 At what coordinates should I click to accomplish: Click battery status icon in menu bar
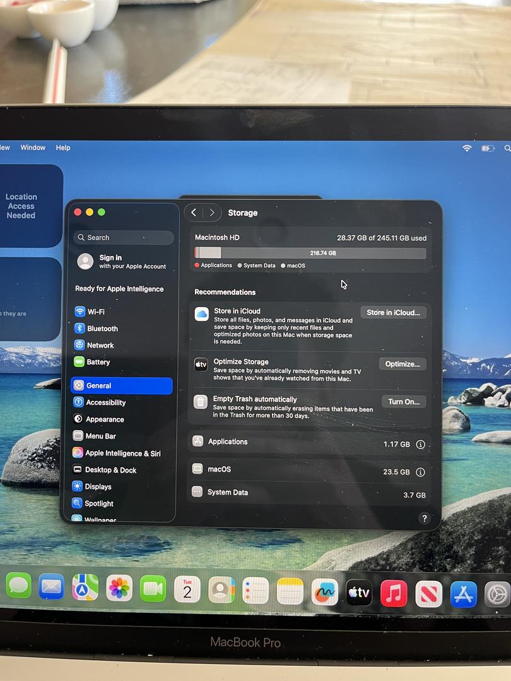click(x=488, y=149)
